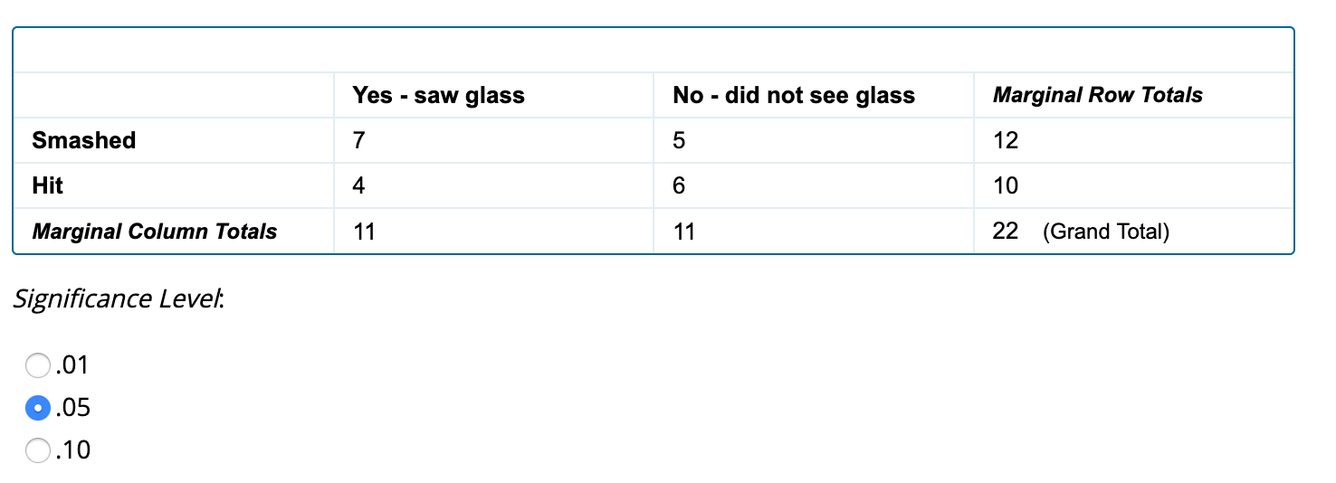Pick the .10 significance level radio

[38, 450]
